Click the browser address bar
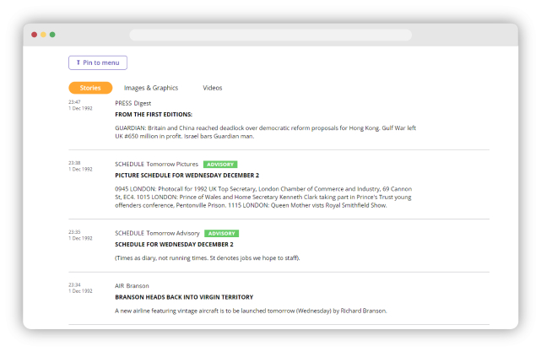The height and width of the screenshot is (352, 541). click(270, 35)
